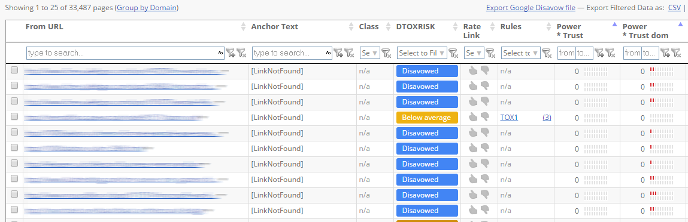Open the DTOXRISK 'Select to Fil' dropdown

coord(422,53)
